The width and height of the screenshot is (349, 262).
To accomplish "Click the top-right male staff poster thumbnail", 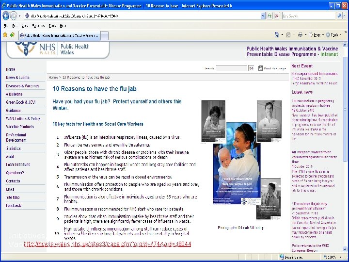I will point(270,121).
